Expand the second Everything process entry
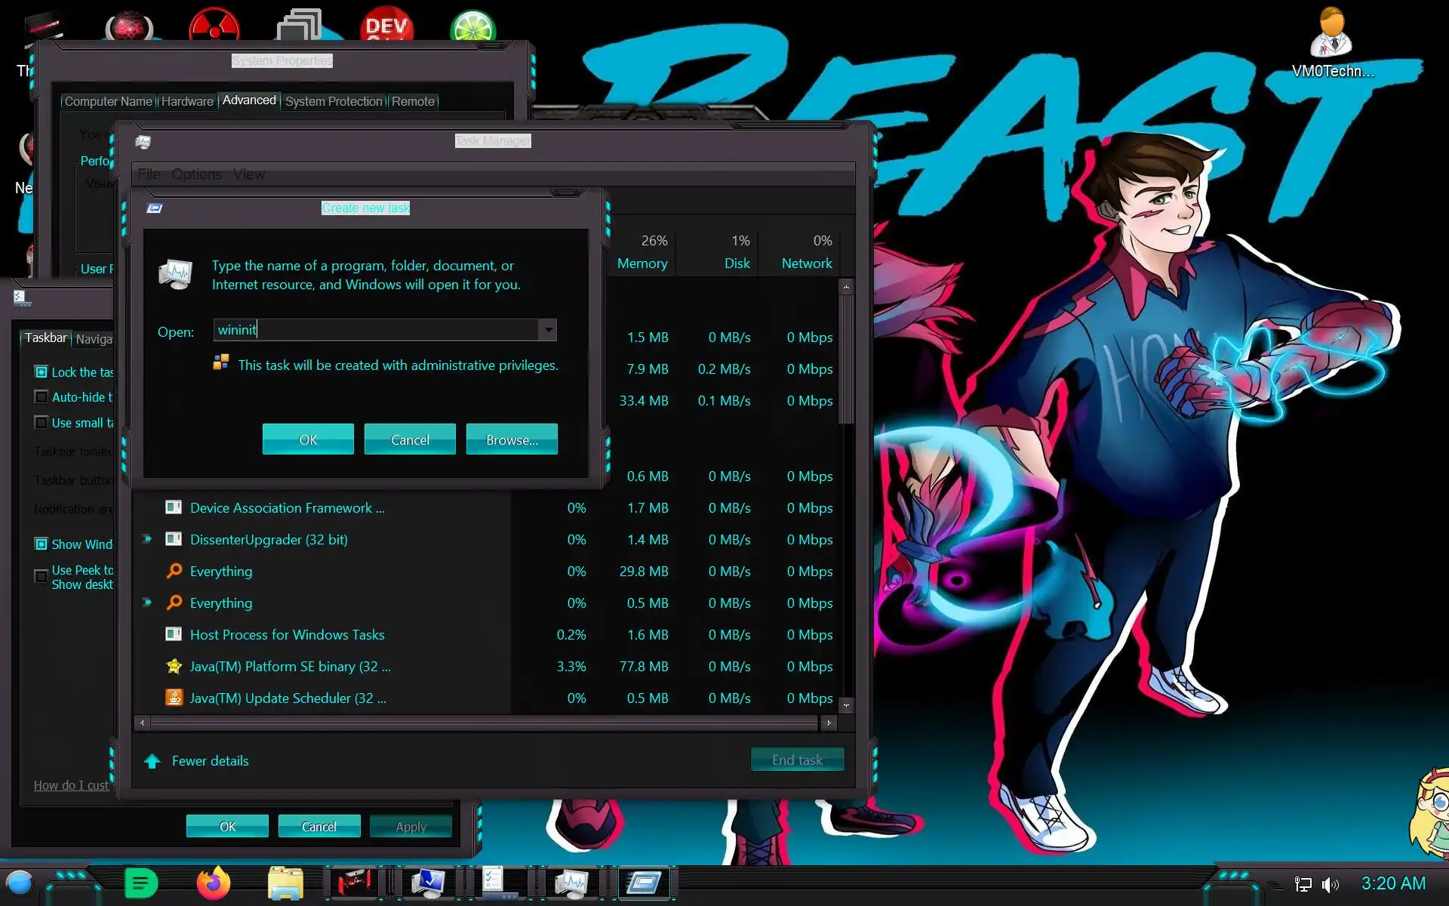Image resolution: width=1449 pixels, height=906 pixels. [x=147, y=602]
